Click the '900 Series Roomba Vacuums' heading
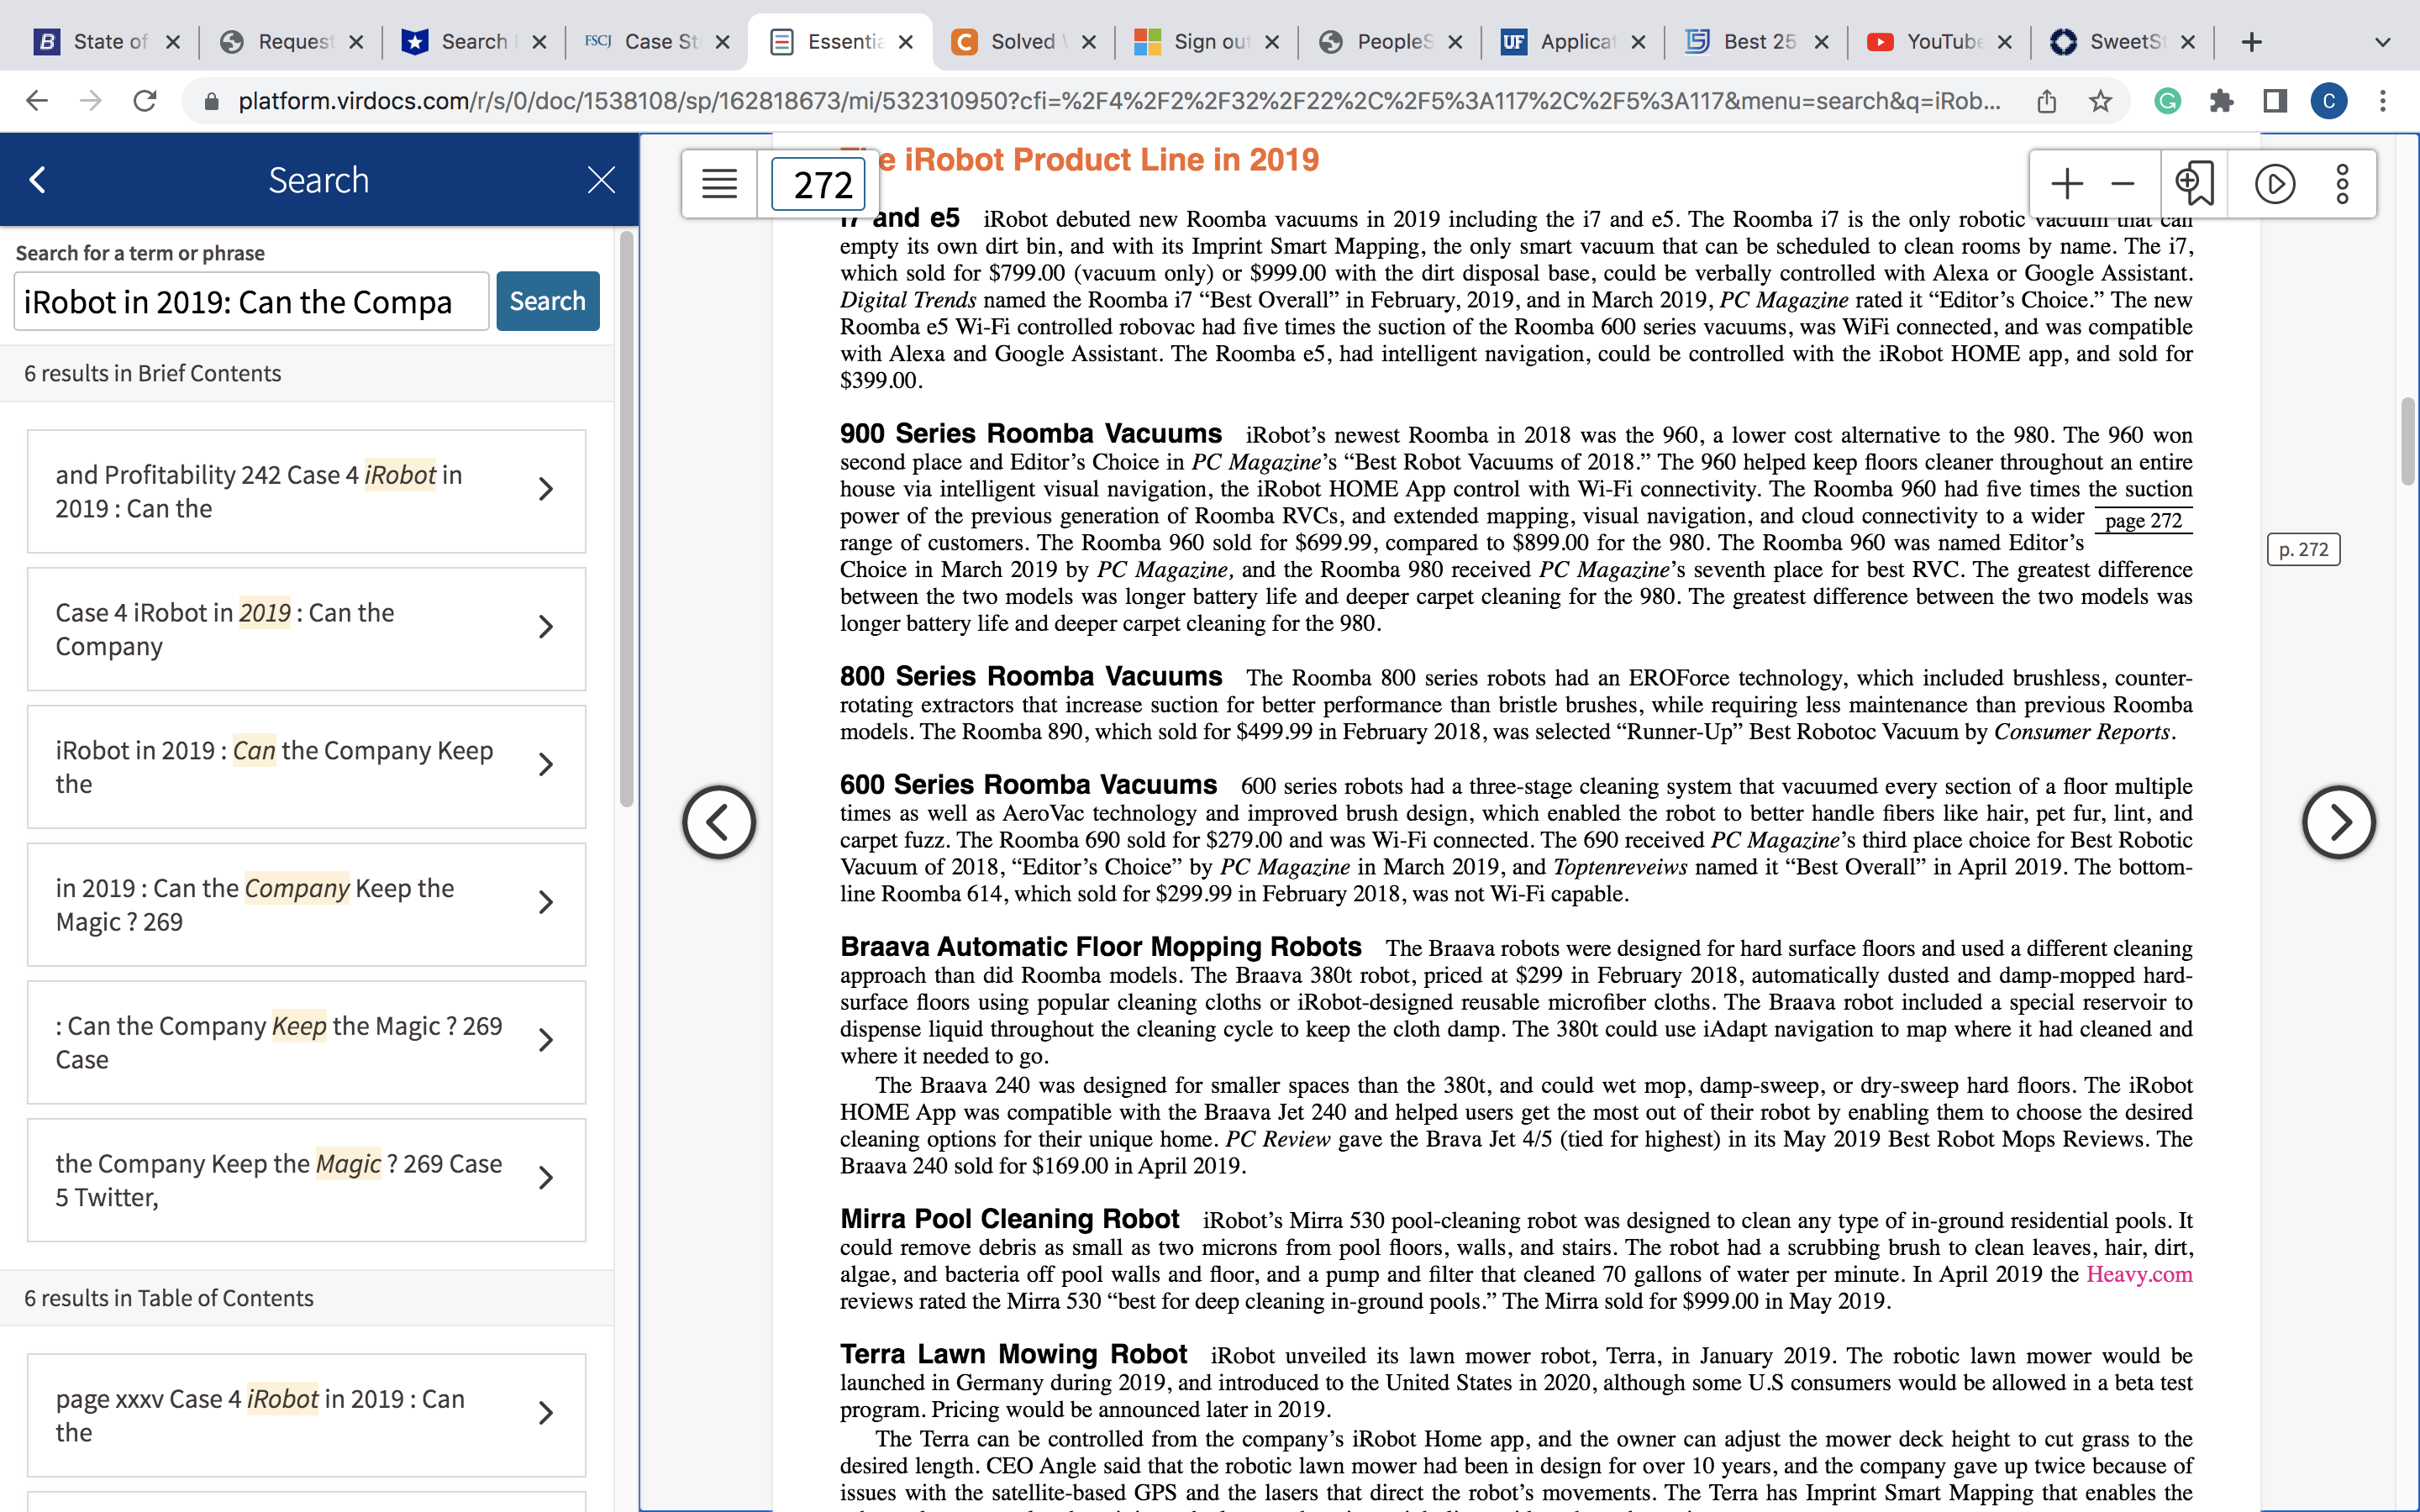 (x=1031, y=433)
